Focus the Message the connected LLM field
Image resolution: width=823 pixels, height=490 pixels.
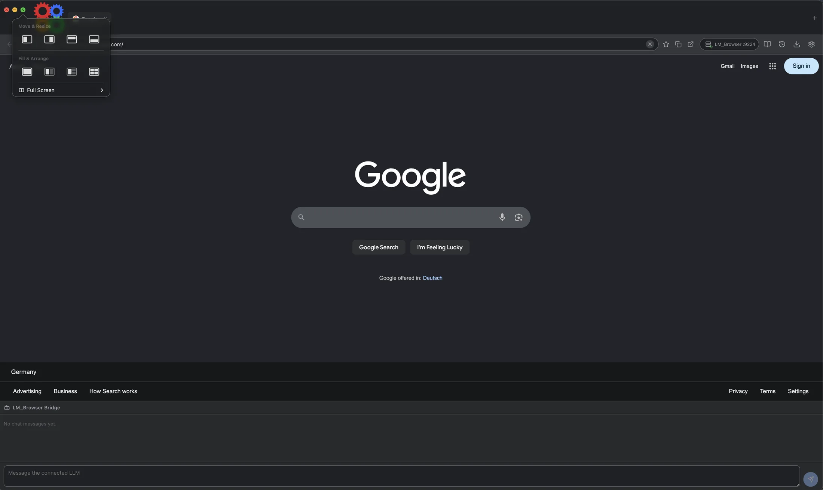402,476
